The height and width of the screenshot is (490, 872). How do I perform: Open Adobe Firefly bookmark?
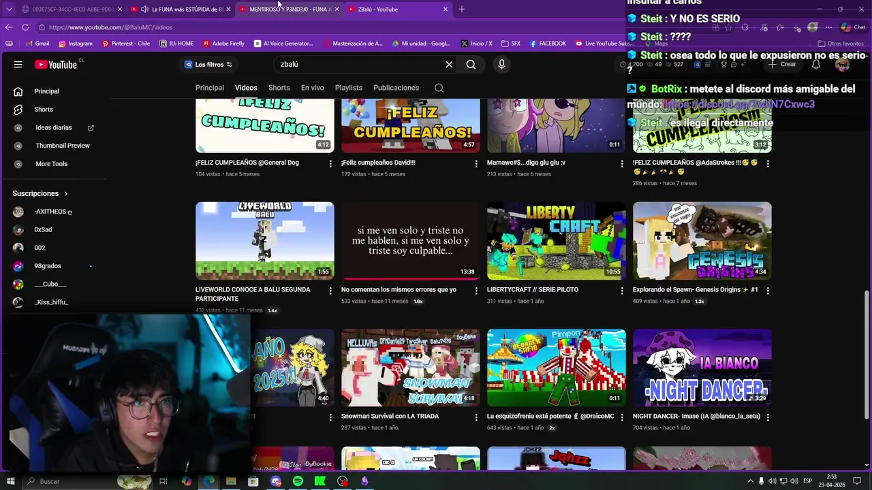(x=223, y=44)
